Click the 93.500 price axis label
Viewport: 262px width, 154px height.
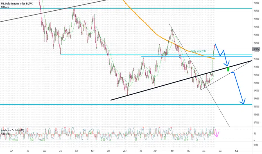[x=256, y=27]
